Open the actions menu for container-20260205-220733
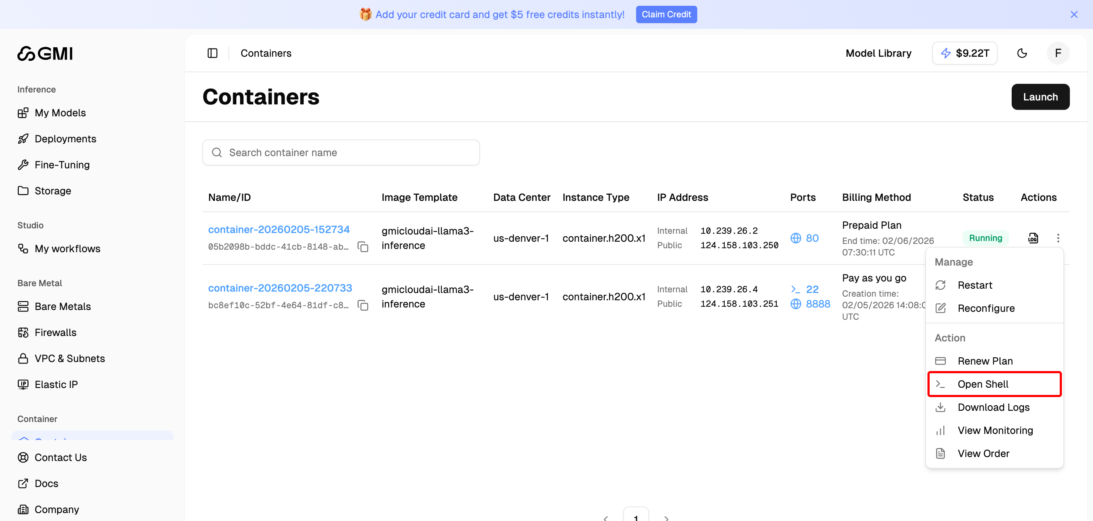1093x521 pixels. click(1059, 297)
